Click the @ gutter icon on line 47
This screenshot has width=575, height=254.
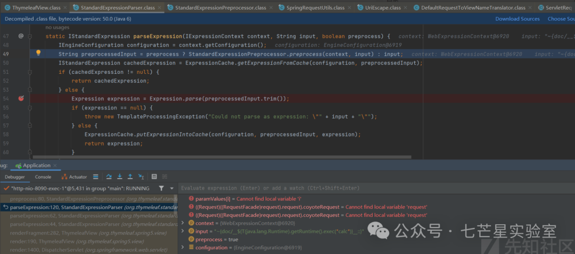coord(21,36)
